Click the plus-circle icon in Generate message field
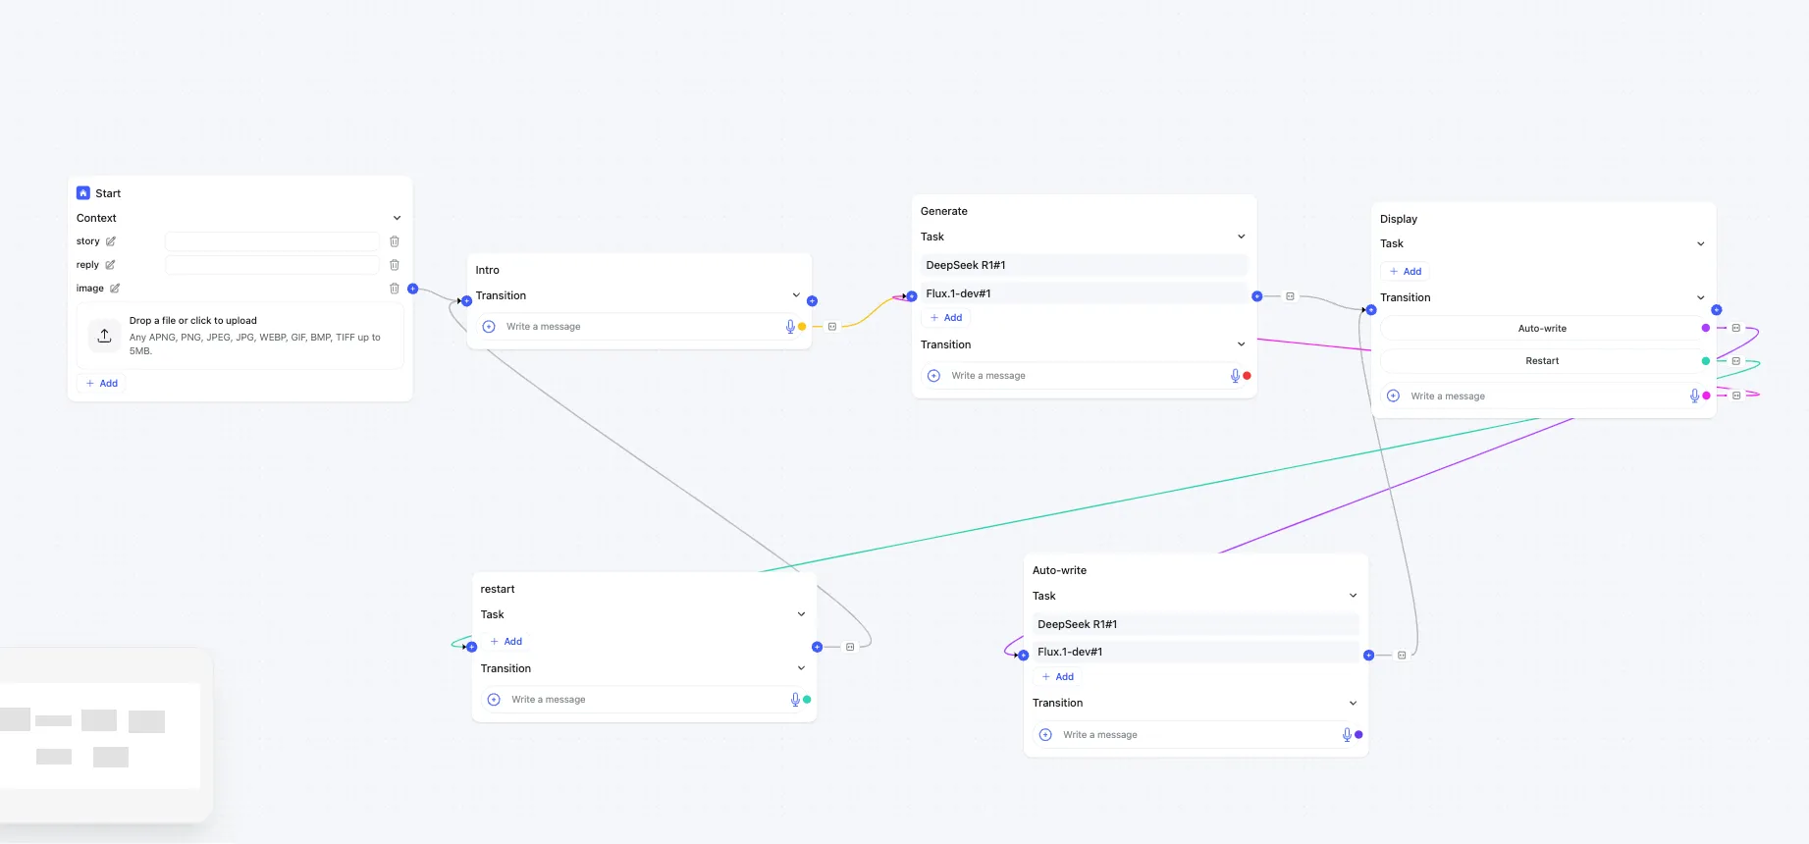The height and width of the screenshot is (844, 1809). pyautogui.click(x=933, y=376)
